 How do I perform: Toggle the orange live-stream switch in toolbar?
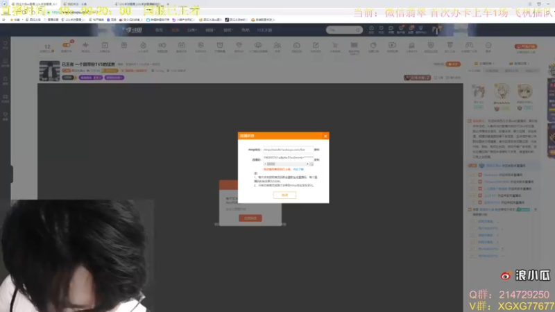66,45
